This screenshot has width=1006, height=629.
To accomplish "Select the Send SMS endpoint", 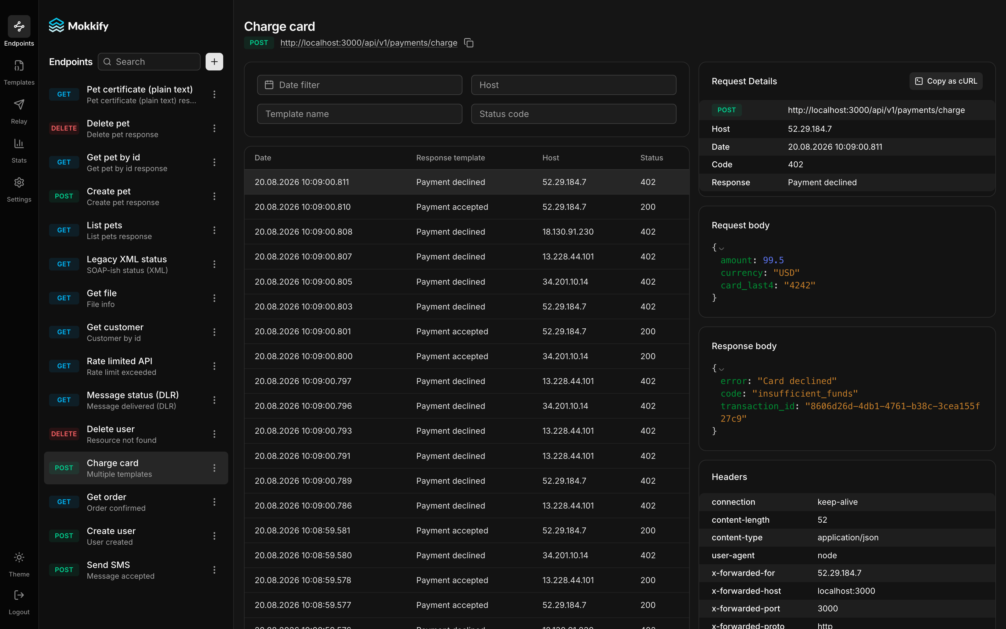I will coord(136,570).
